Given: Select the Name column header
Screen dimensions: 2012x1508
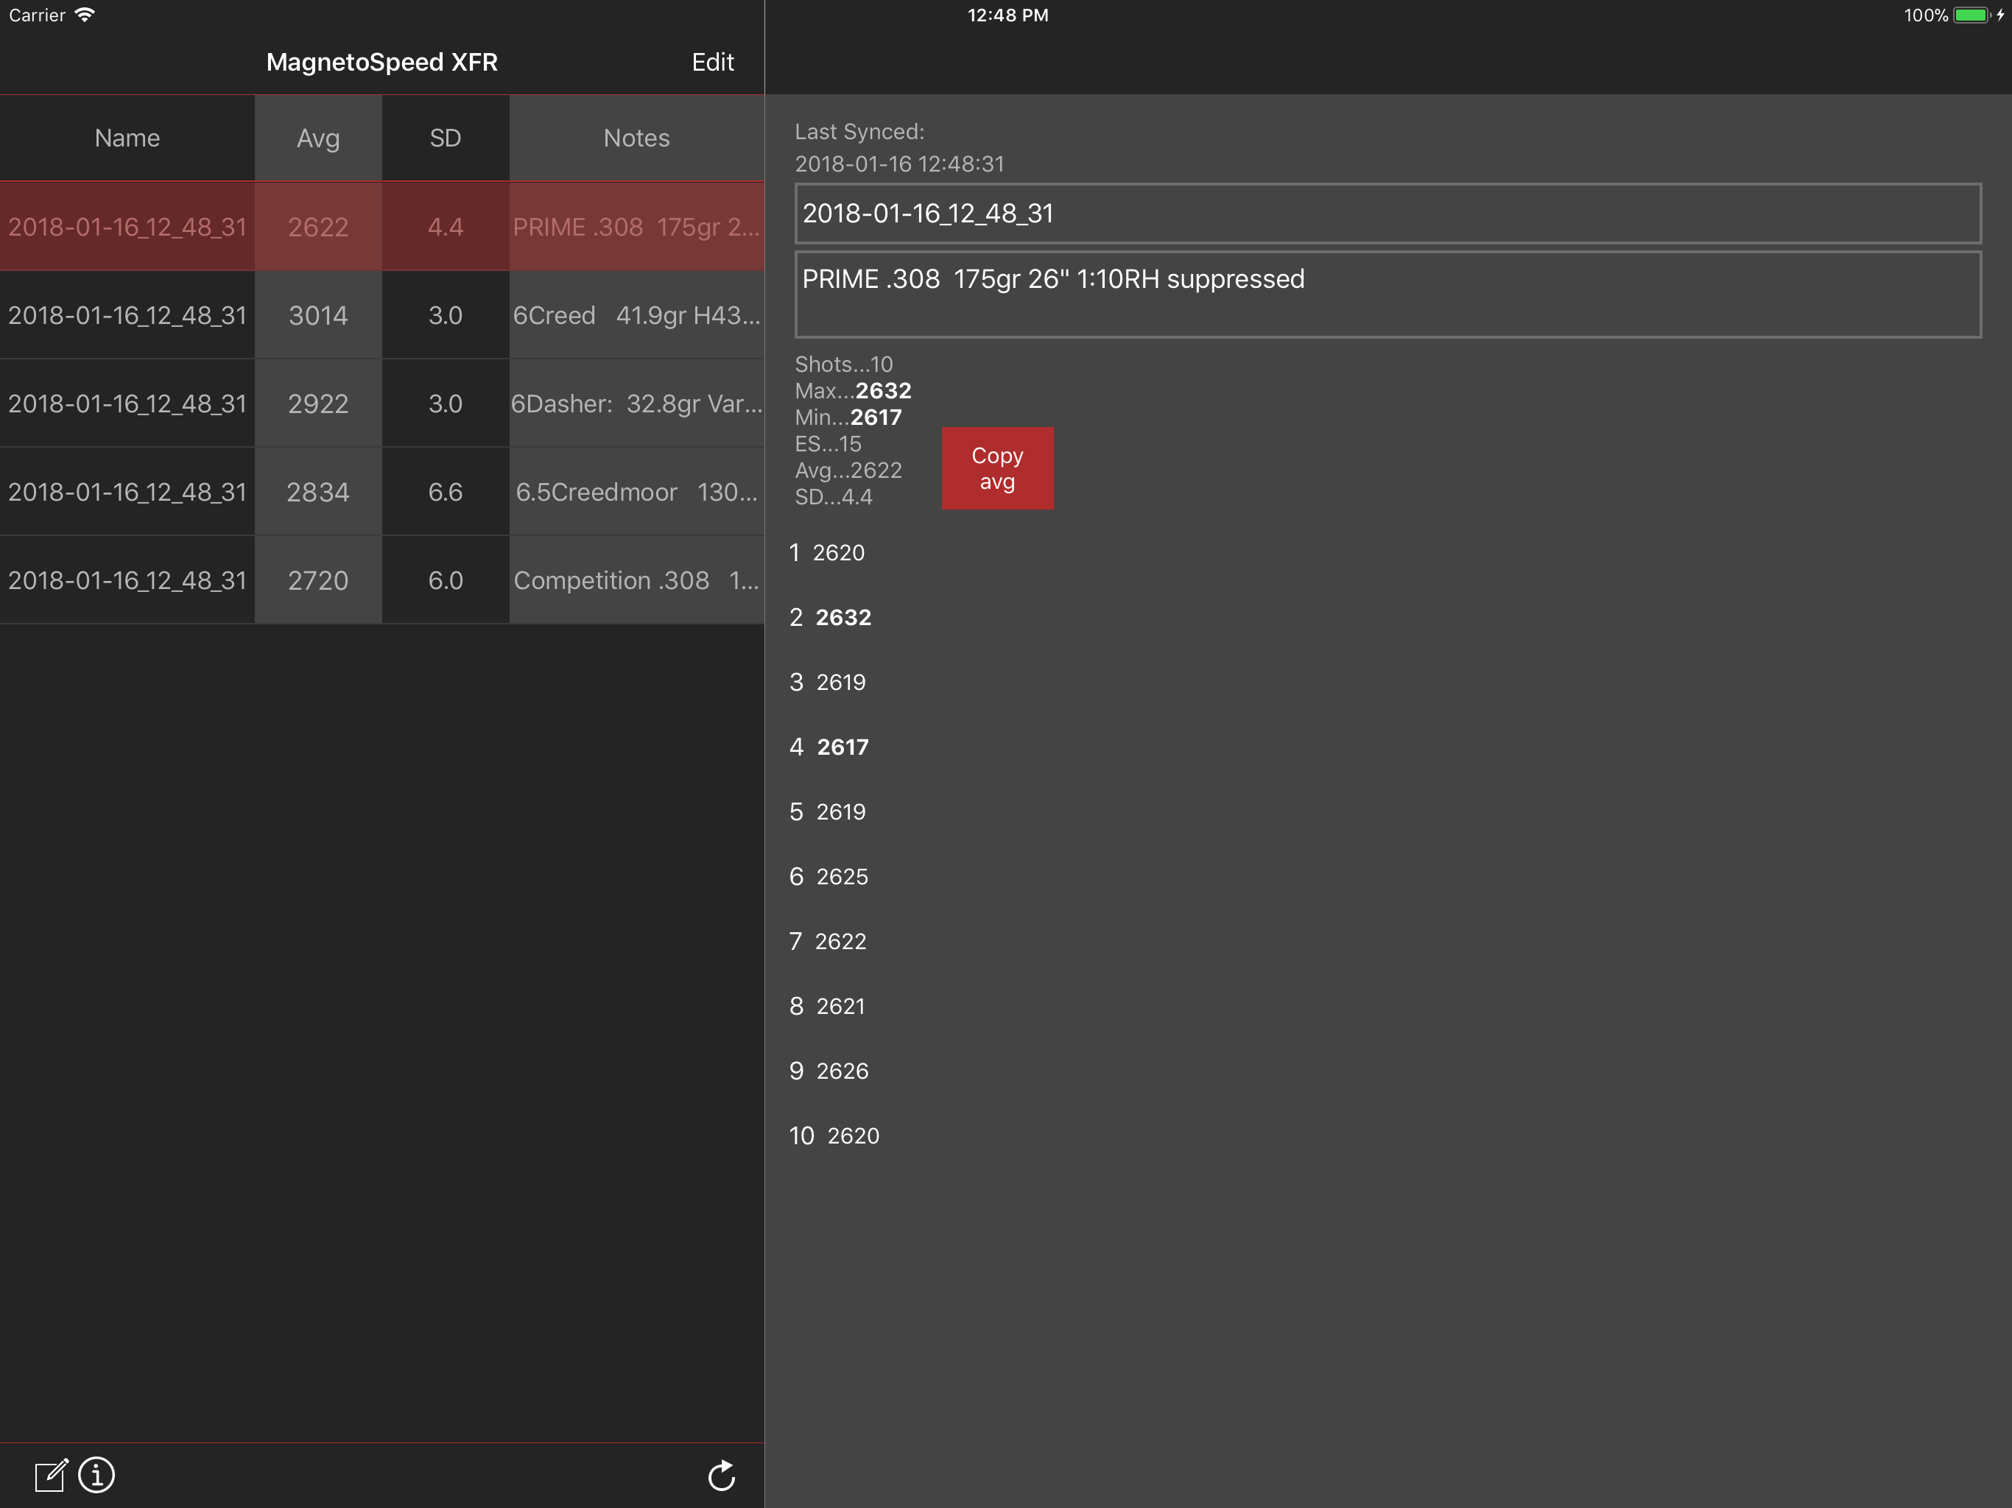Looking at the screenshot, I should (127, 138).
